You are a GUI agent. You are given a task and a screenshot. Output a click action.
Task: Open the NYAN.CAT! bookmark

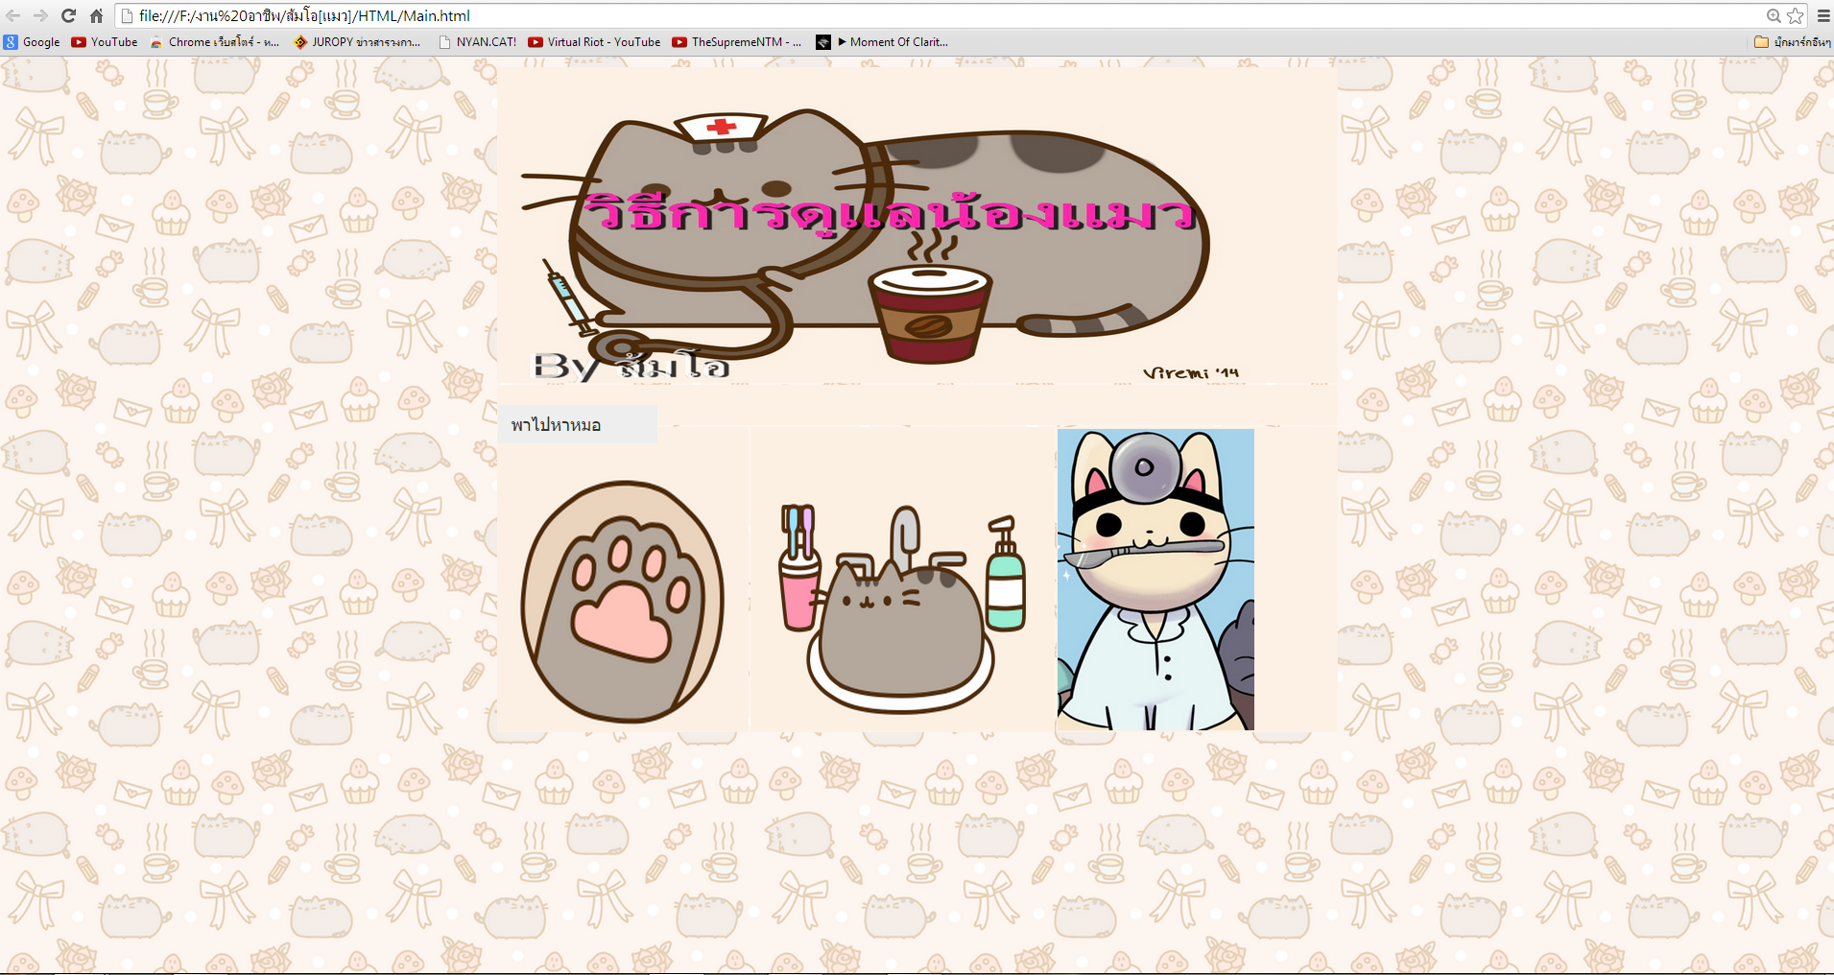pyautogui.click(x=477, y=42)
